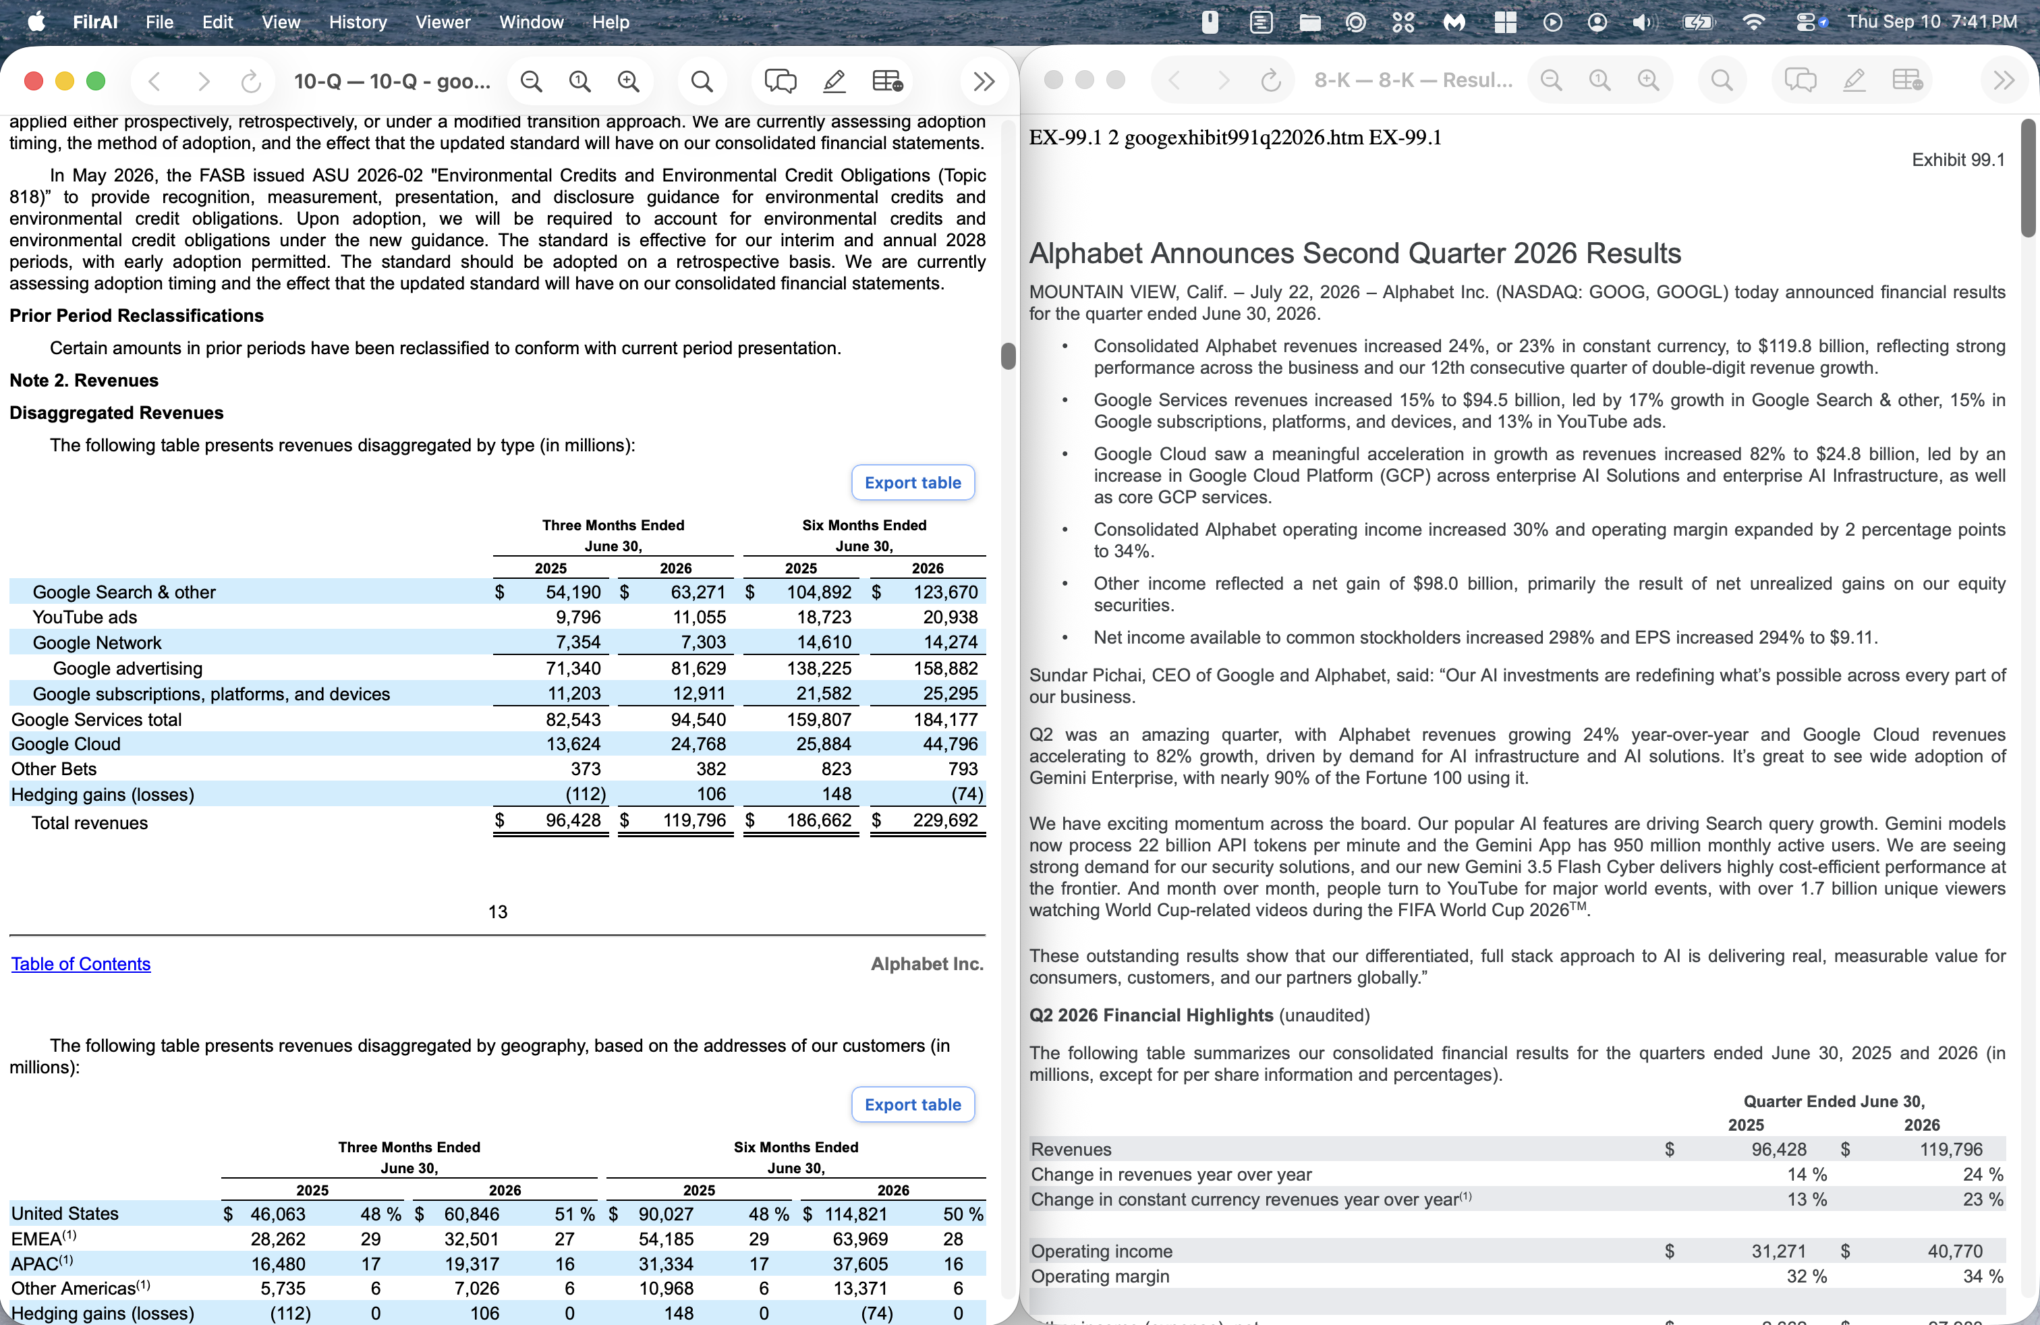The width and height of the screenshot is (2040, 1325).
Task: Open sound volume in menu bar
Action: click(1642, 22)
